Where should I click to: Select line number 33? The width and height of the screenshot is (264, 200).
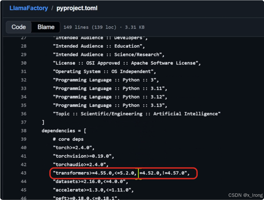click(24, 88)
